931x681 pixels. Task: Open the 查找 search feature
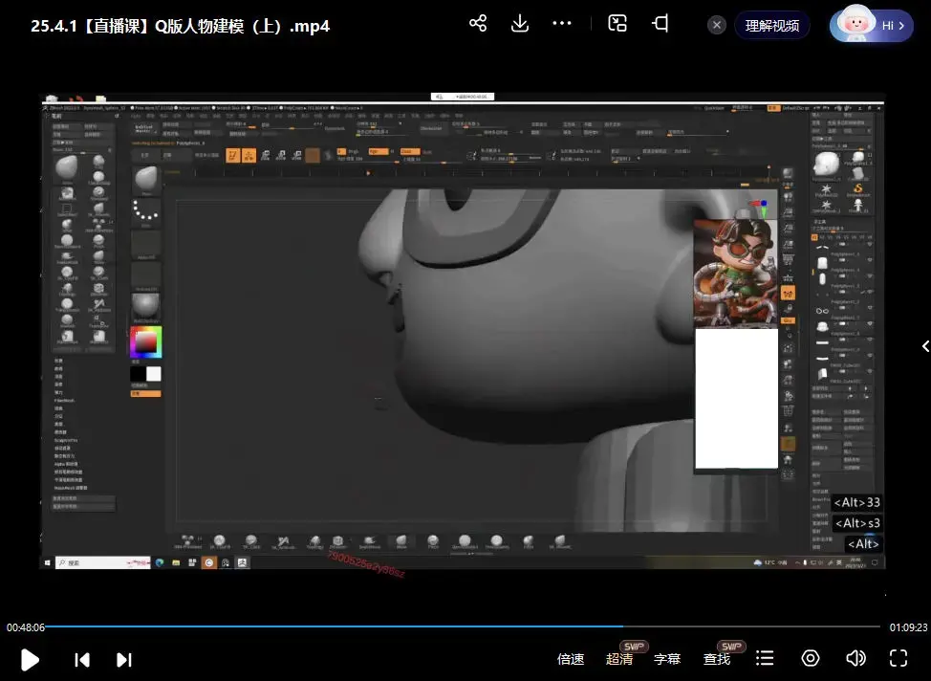(717, 659)
